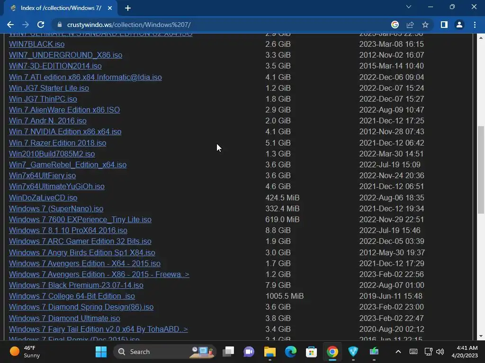Open Microsoft Edge from taskbar
485x363 pixels.
pos(291,352)
